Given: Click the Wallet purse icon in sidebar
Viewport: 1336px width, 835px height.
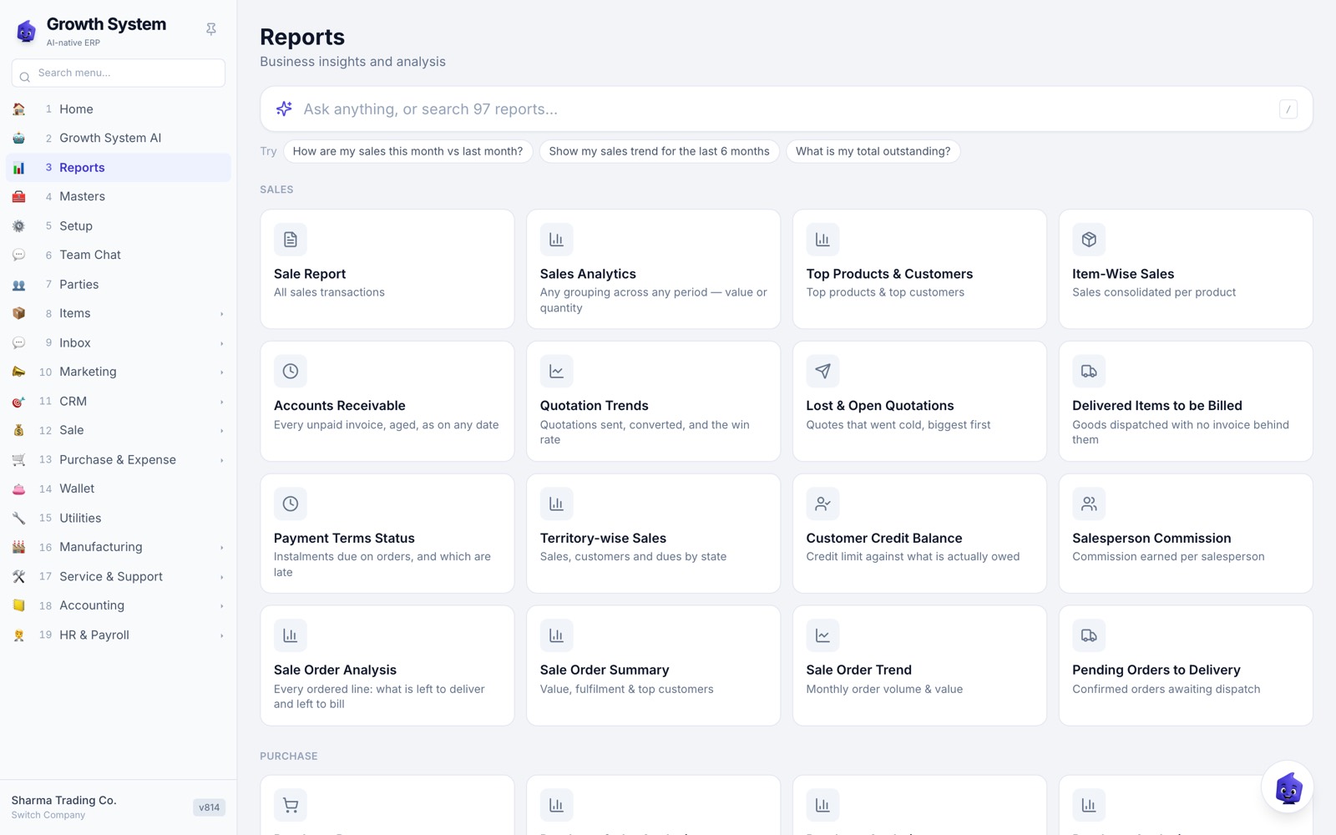Looking at the screenshot, I should (19, 488).
